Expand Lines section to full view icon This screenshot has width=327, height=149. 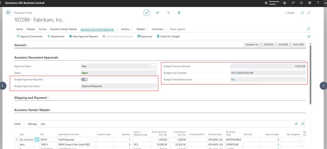coord(303,124)
